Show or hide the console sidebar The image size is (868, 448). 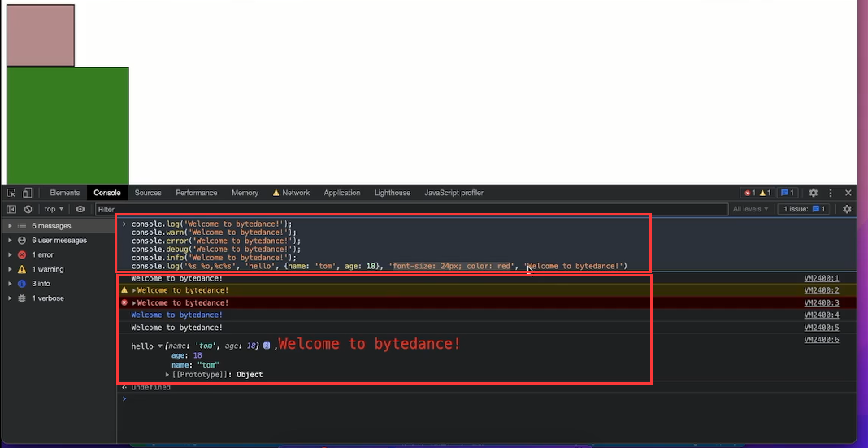click(11, 209)
